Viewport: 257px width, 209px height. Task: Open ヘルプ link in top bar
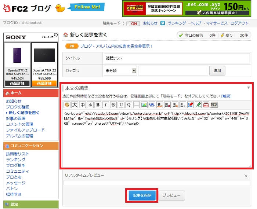pyautogui.click(x=196, y=23)
